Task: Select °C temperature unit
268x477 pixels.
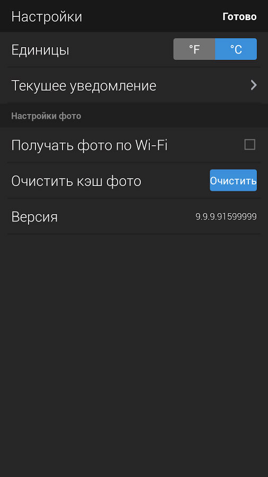Action: [x=236, y=49]
